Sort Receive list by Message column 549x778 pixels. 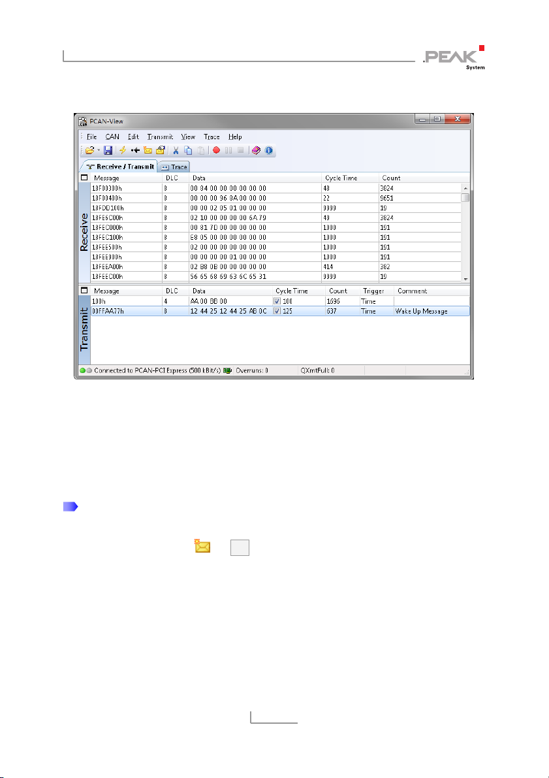click(126, 178)
